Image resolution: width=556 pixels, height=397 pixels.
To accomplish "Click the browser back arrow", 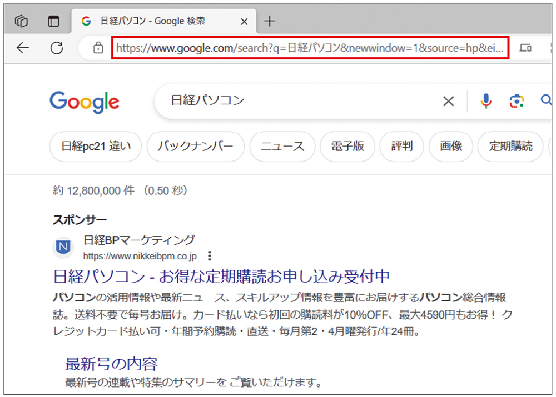I will point(23,48).
